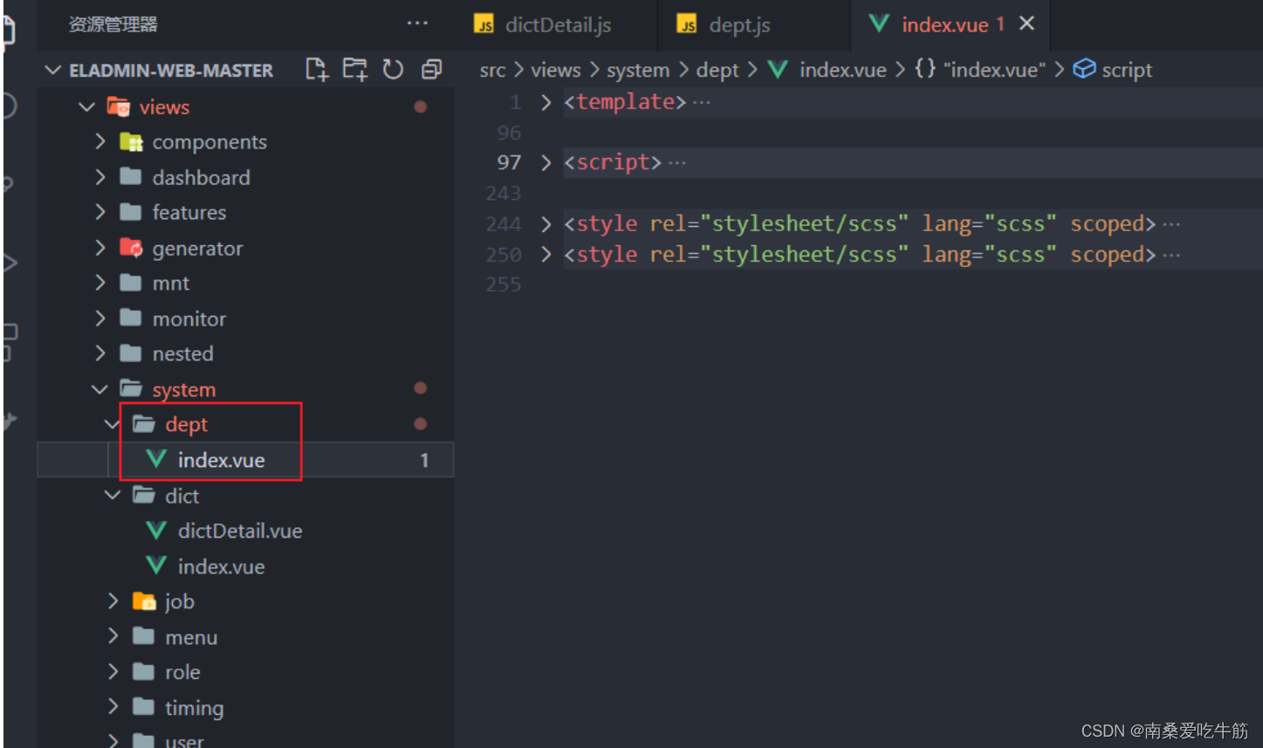Screen dimensions: 1263x748
Task: Expand the nested folder
Action: (x=100, y=353)
